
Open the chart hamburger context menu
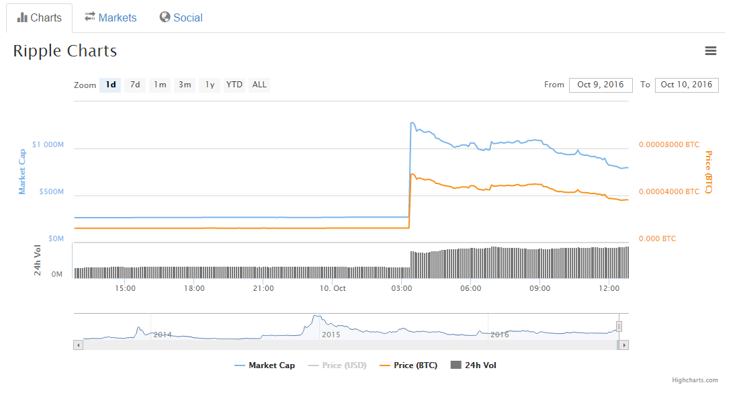pos(710,51)
